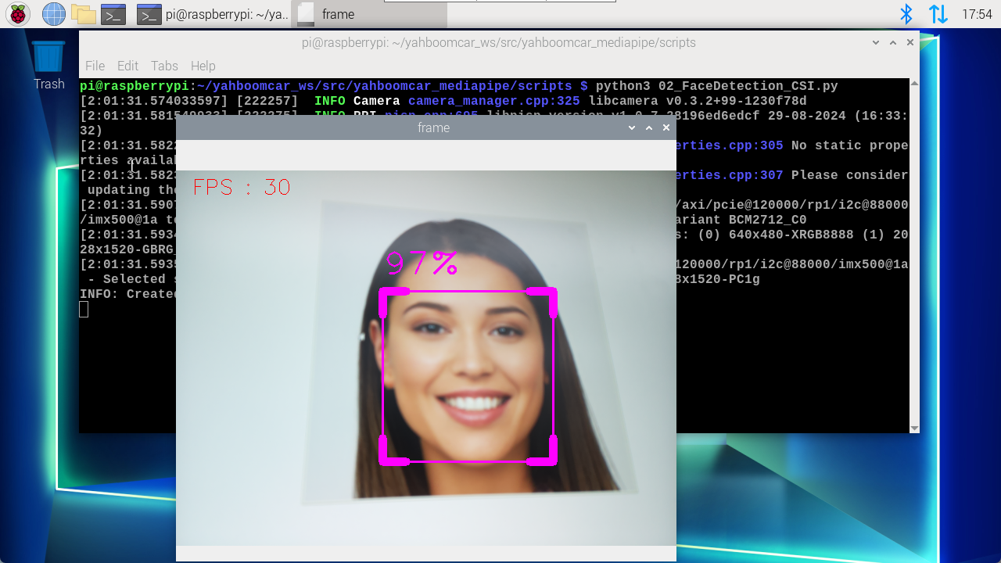Open the terminal Edit menu
The width and height of the screenshot is (1001, 563).
[x=127, y=66]
